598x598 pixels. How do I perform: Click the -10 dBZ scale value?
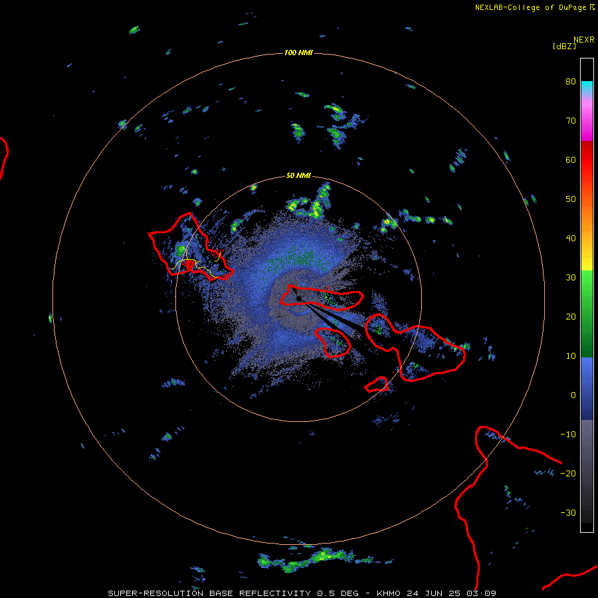click(x=568, y=435)
